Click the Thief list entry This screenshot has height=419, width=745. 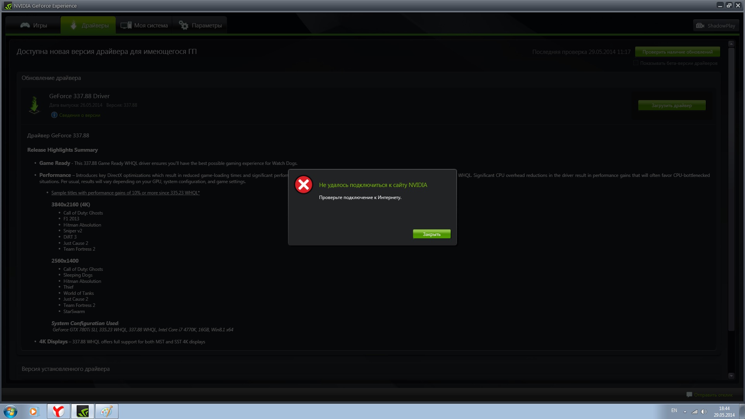(x=68, y=287)
